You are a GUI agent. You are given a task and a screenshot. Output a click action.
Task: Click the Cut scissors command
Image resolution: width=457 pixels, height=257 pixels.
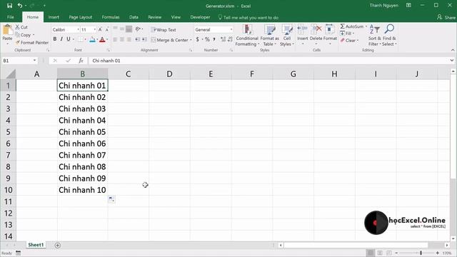pos(21,27)
